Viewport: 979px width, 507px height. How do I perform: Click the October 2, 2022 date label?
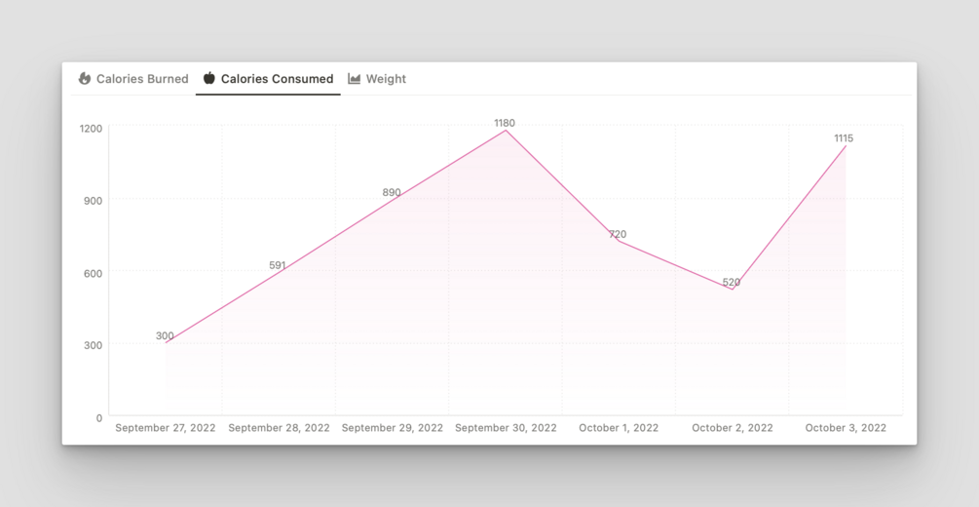click(733, 428)
